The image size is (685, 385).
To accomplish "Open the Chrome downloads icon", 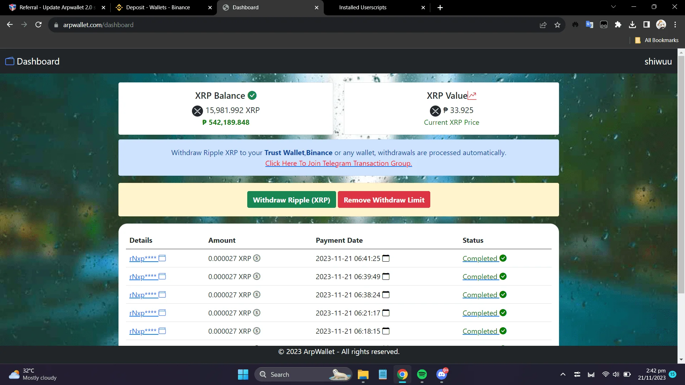I will pos(632,25).
